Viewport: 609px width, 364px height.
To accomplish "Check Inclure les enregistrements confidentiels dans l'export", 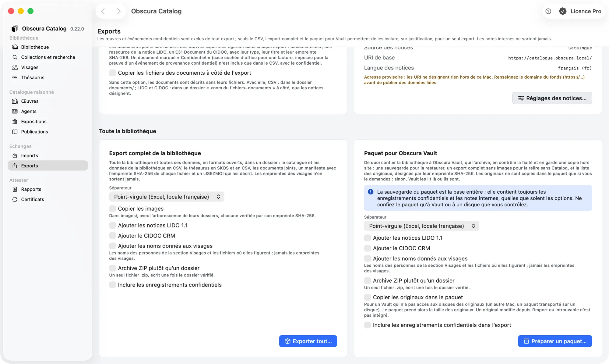I will point(368,325).
